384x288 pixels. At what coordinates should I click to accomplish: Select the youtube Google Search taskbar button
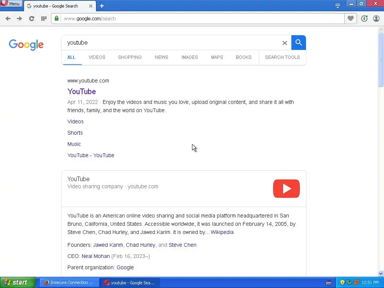click(x=130, y=283)
